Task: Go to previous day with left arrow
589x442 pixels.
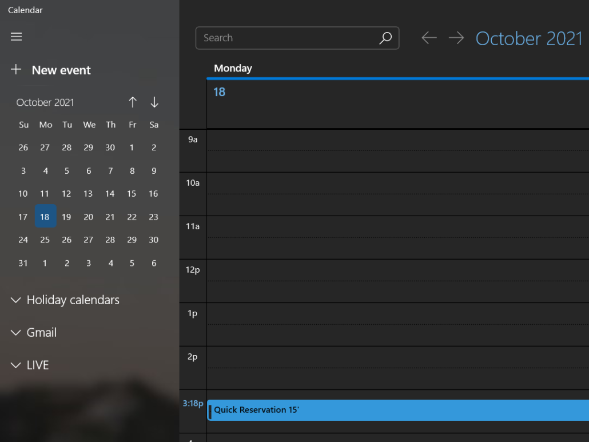Action: click(x=429, y=38)
